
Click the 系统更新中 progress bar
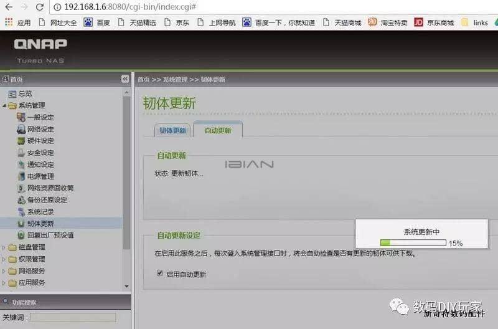[413, 243]
